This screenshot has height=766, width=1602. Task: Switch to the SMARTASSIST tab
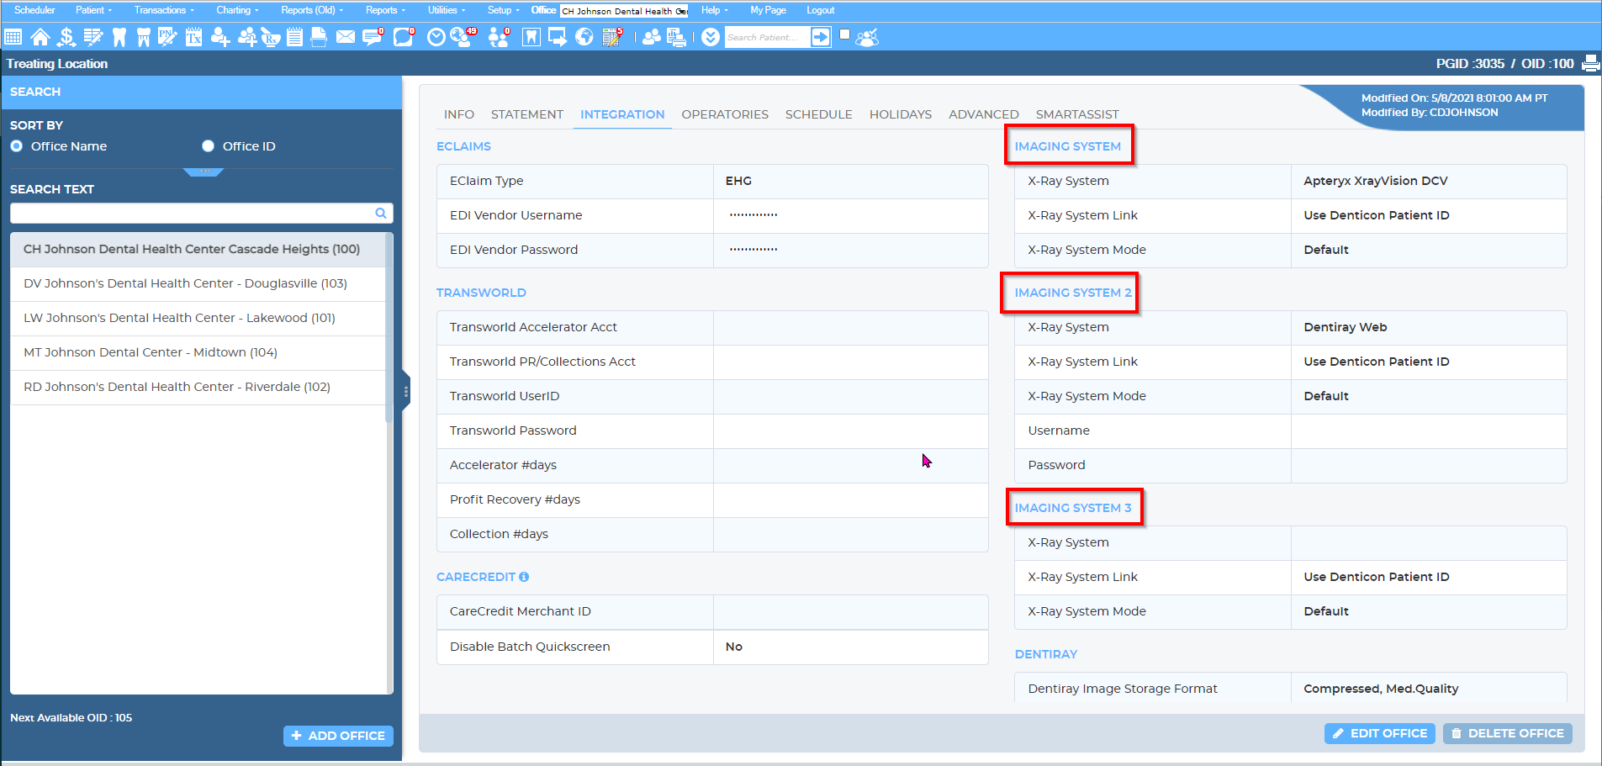point(1077,114)
